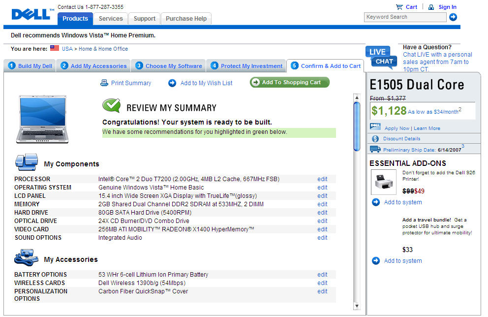This screenshot has height=317, width=488.
Task: Edit the PERSONALIZATION OPTIONS row
Action: (322, 291)
